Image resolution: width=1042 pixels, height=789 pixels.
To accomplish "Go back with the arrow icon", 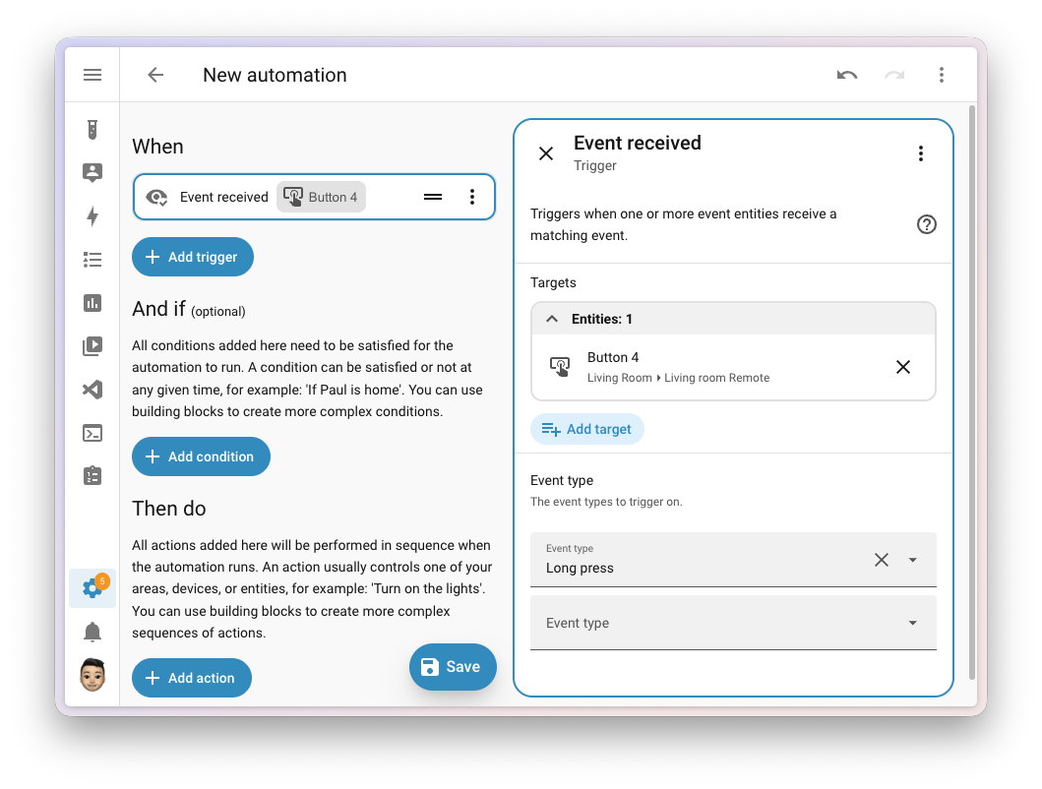I will [155, 75].
